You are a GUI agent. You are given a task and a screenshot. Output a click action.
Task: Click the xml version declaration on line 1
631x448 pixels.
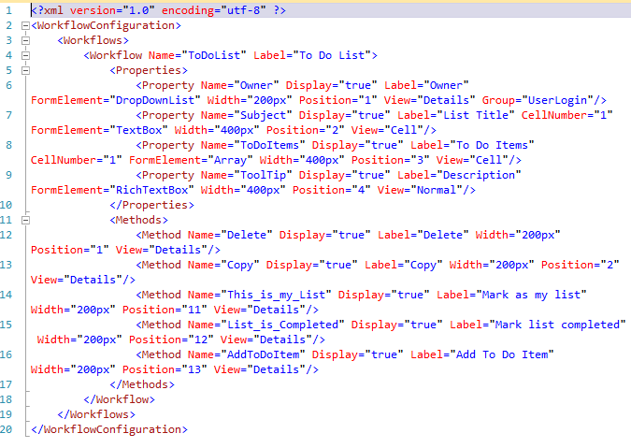click(x=159, y=10)
